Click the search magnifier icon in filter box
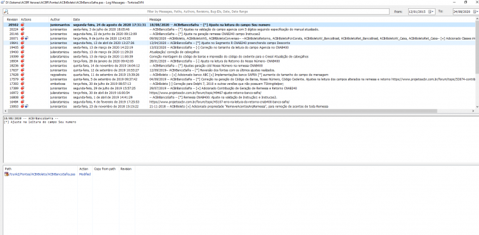 click(x=6, y=11)
